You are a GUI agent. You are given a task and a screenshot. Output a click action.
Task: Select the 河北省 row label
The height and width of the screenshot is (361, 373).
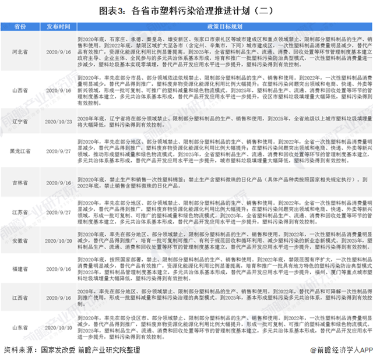point(20,51)
